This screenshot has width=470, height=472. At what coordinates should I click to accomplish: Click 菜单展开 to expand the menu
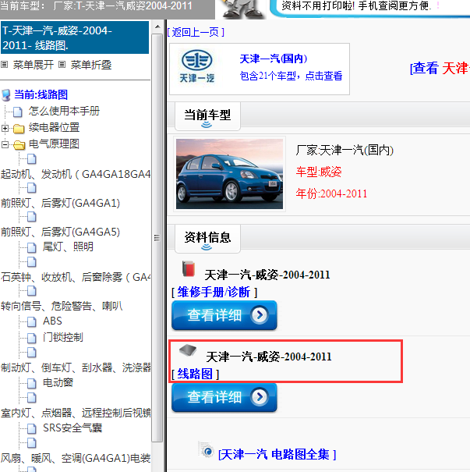pos(33,65)
